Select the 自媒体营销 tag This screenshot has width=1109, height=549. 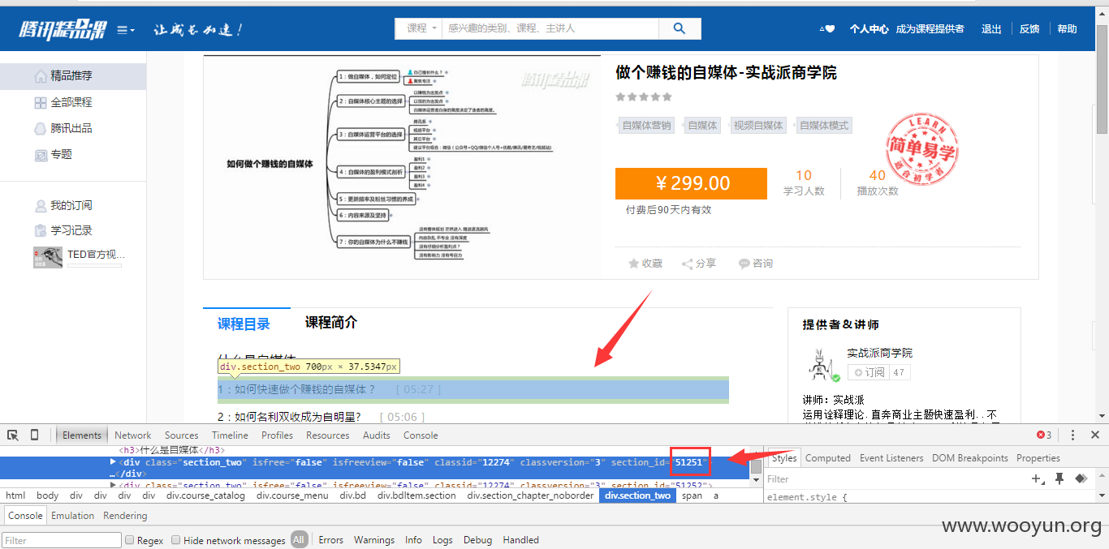[646, 126]
